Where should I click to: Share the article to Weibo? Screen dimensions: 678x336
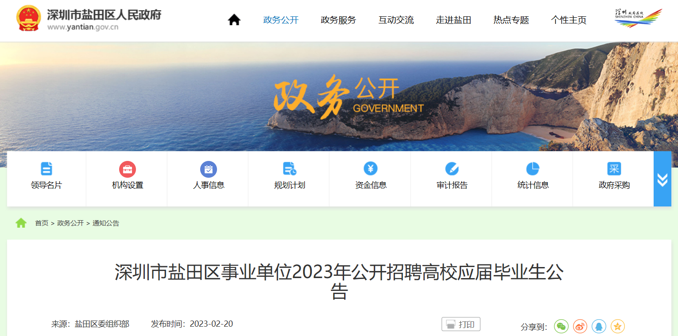[580, 326]
